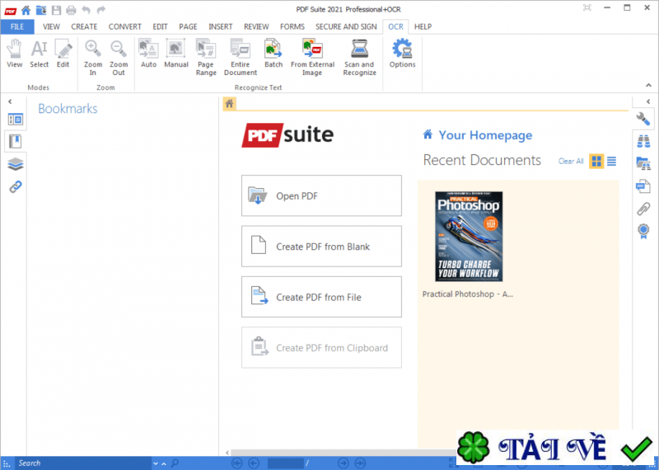Collapse the ribbon with the chevron
Screen dimensions: 659x470
[648, 86]
